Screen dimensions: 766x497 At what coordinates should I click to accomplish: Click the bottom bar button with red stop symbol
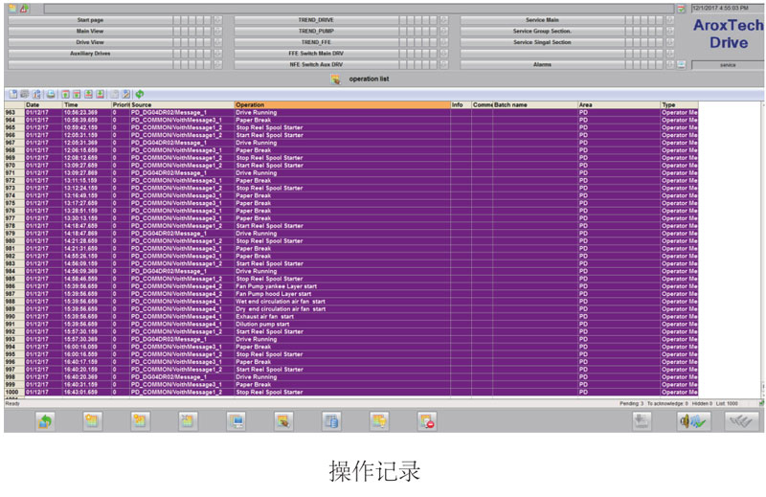click(427, 419)
